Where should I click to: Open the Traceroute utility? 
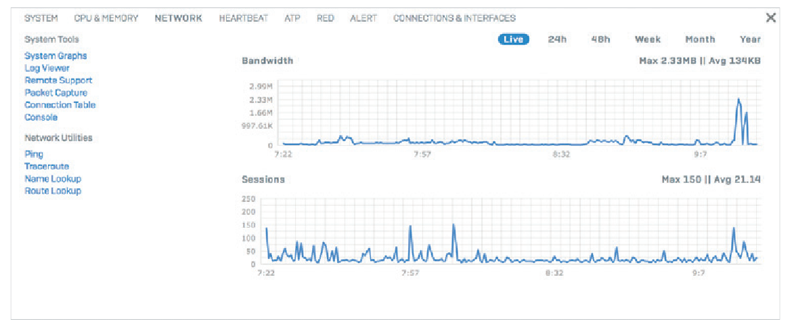tap(47, 166)
